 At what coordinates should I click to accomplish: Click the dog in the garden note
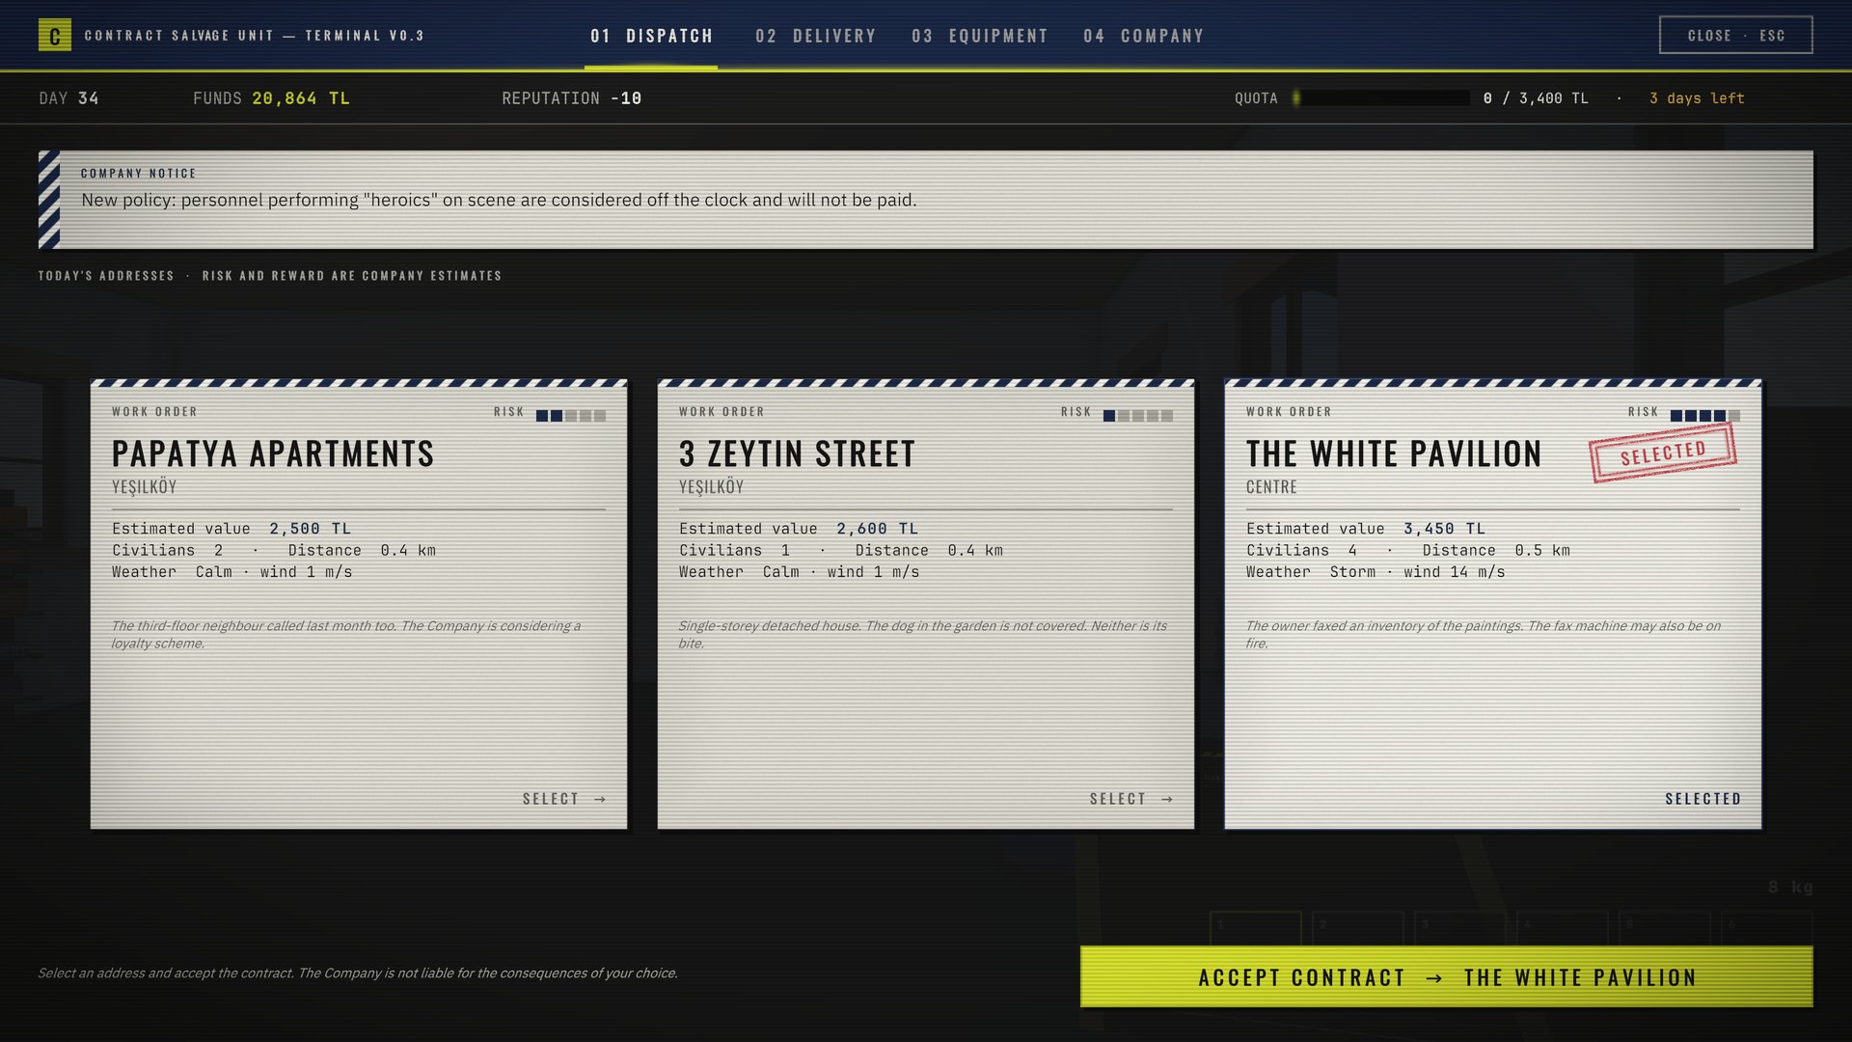coord(922,635)
